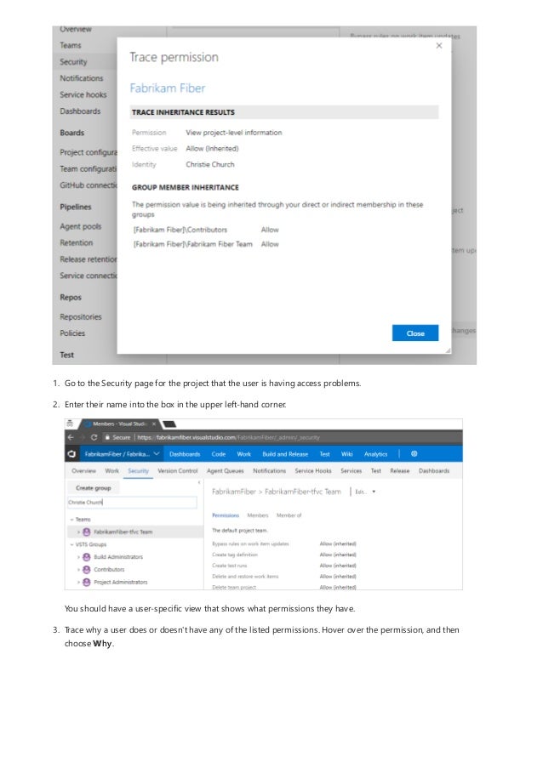Image resolution: width=543 pixels, height=768 pixels.
Task: Collapse the left pane with the splitter arrow
Action: click(x=199, y=483)
